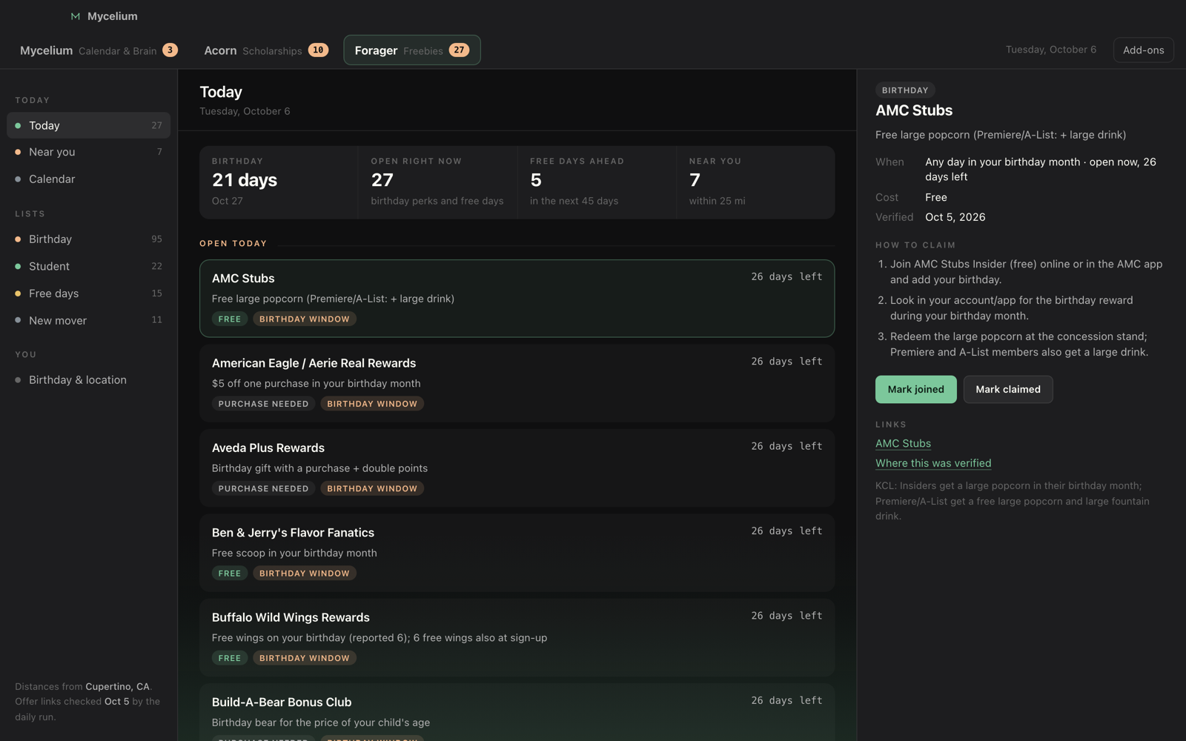
Task: Click the Tuesday, October 6 date beside Add-ons
Action: (1050, 50)
